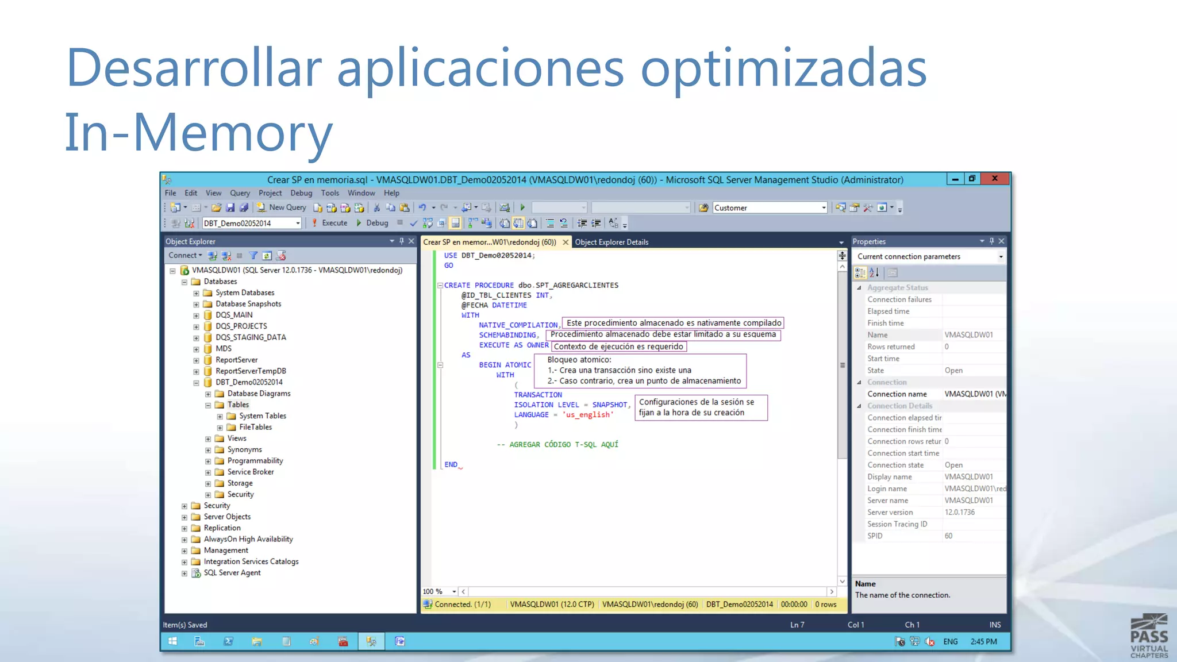
Task: Click the editor horizontal scrollbar right arrow
Action: [831, 591]
